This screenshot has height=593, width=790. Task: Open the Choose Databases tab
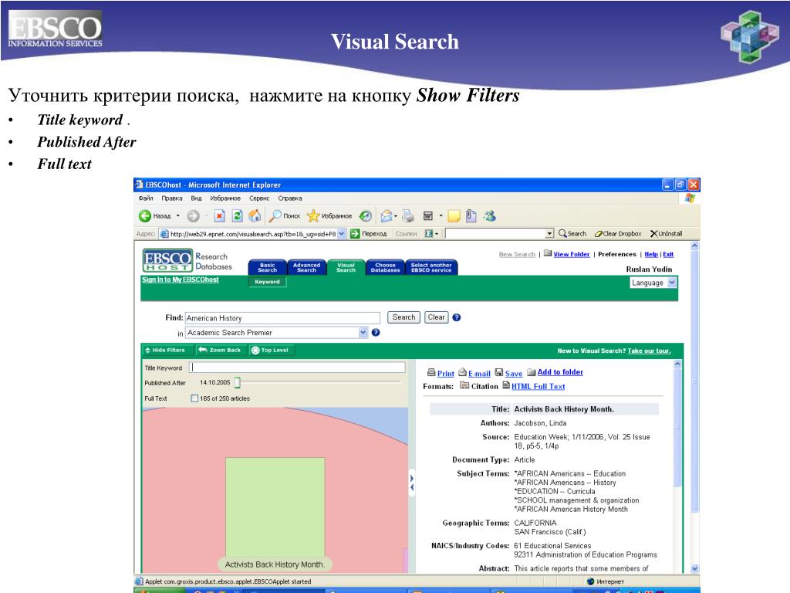click(x=385, y=267)
